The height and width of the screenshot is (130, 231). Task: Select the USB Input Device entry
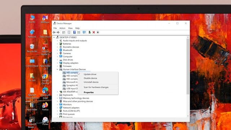coord(70,88)
